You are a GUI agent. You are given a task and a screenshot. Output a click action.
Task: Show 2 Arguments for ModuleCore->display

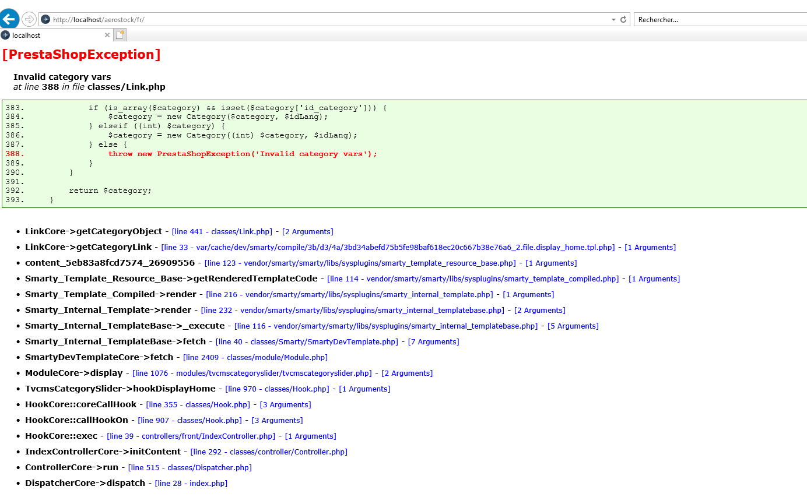407,373
